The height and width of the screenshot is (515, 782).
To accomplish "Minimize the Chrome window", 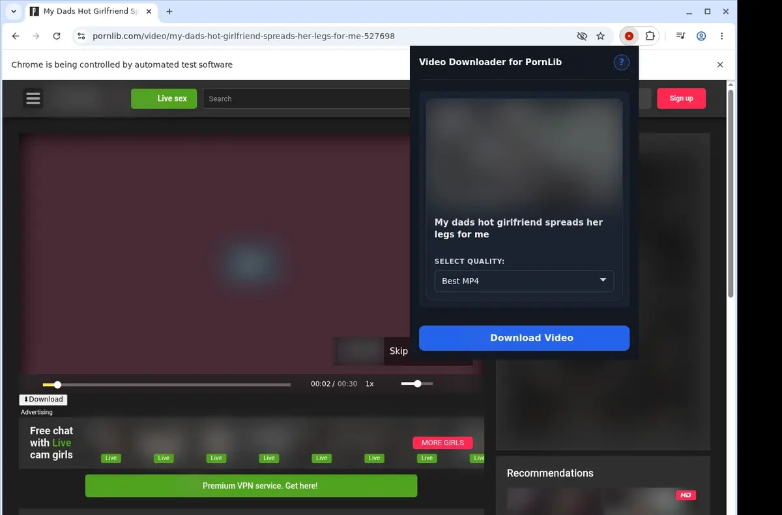I will click(x=690, y=12).
